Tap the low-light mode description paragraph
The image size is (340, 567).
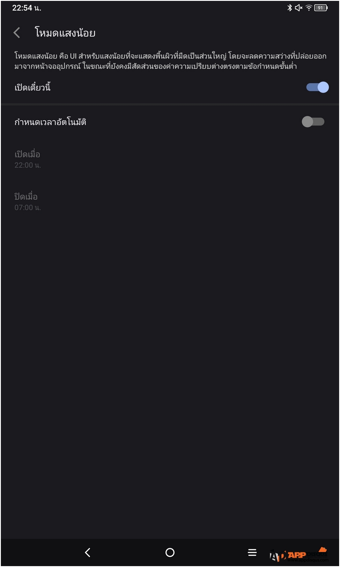(x=170, y=61)
